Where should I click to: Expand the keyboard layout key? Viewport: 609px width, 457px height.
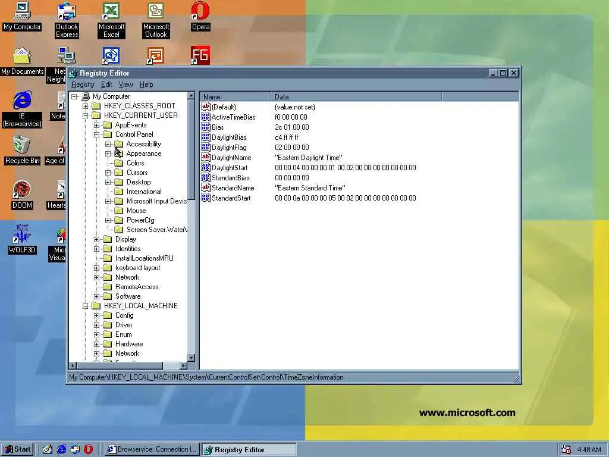coord(97,268)
